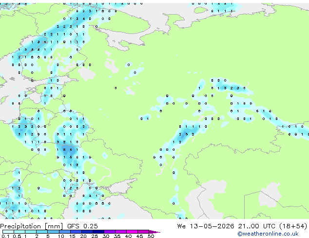The width and height of the screenshot is (309, 238).
Task: Pick the 15–20 mm legend swatch
Action: pos(76,232)
